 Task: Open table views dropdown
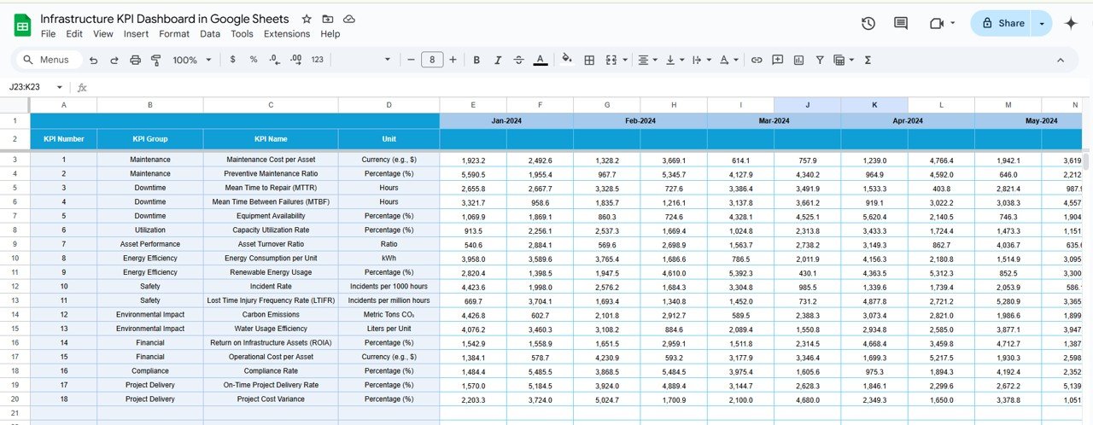(x=843, y=60)
